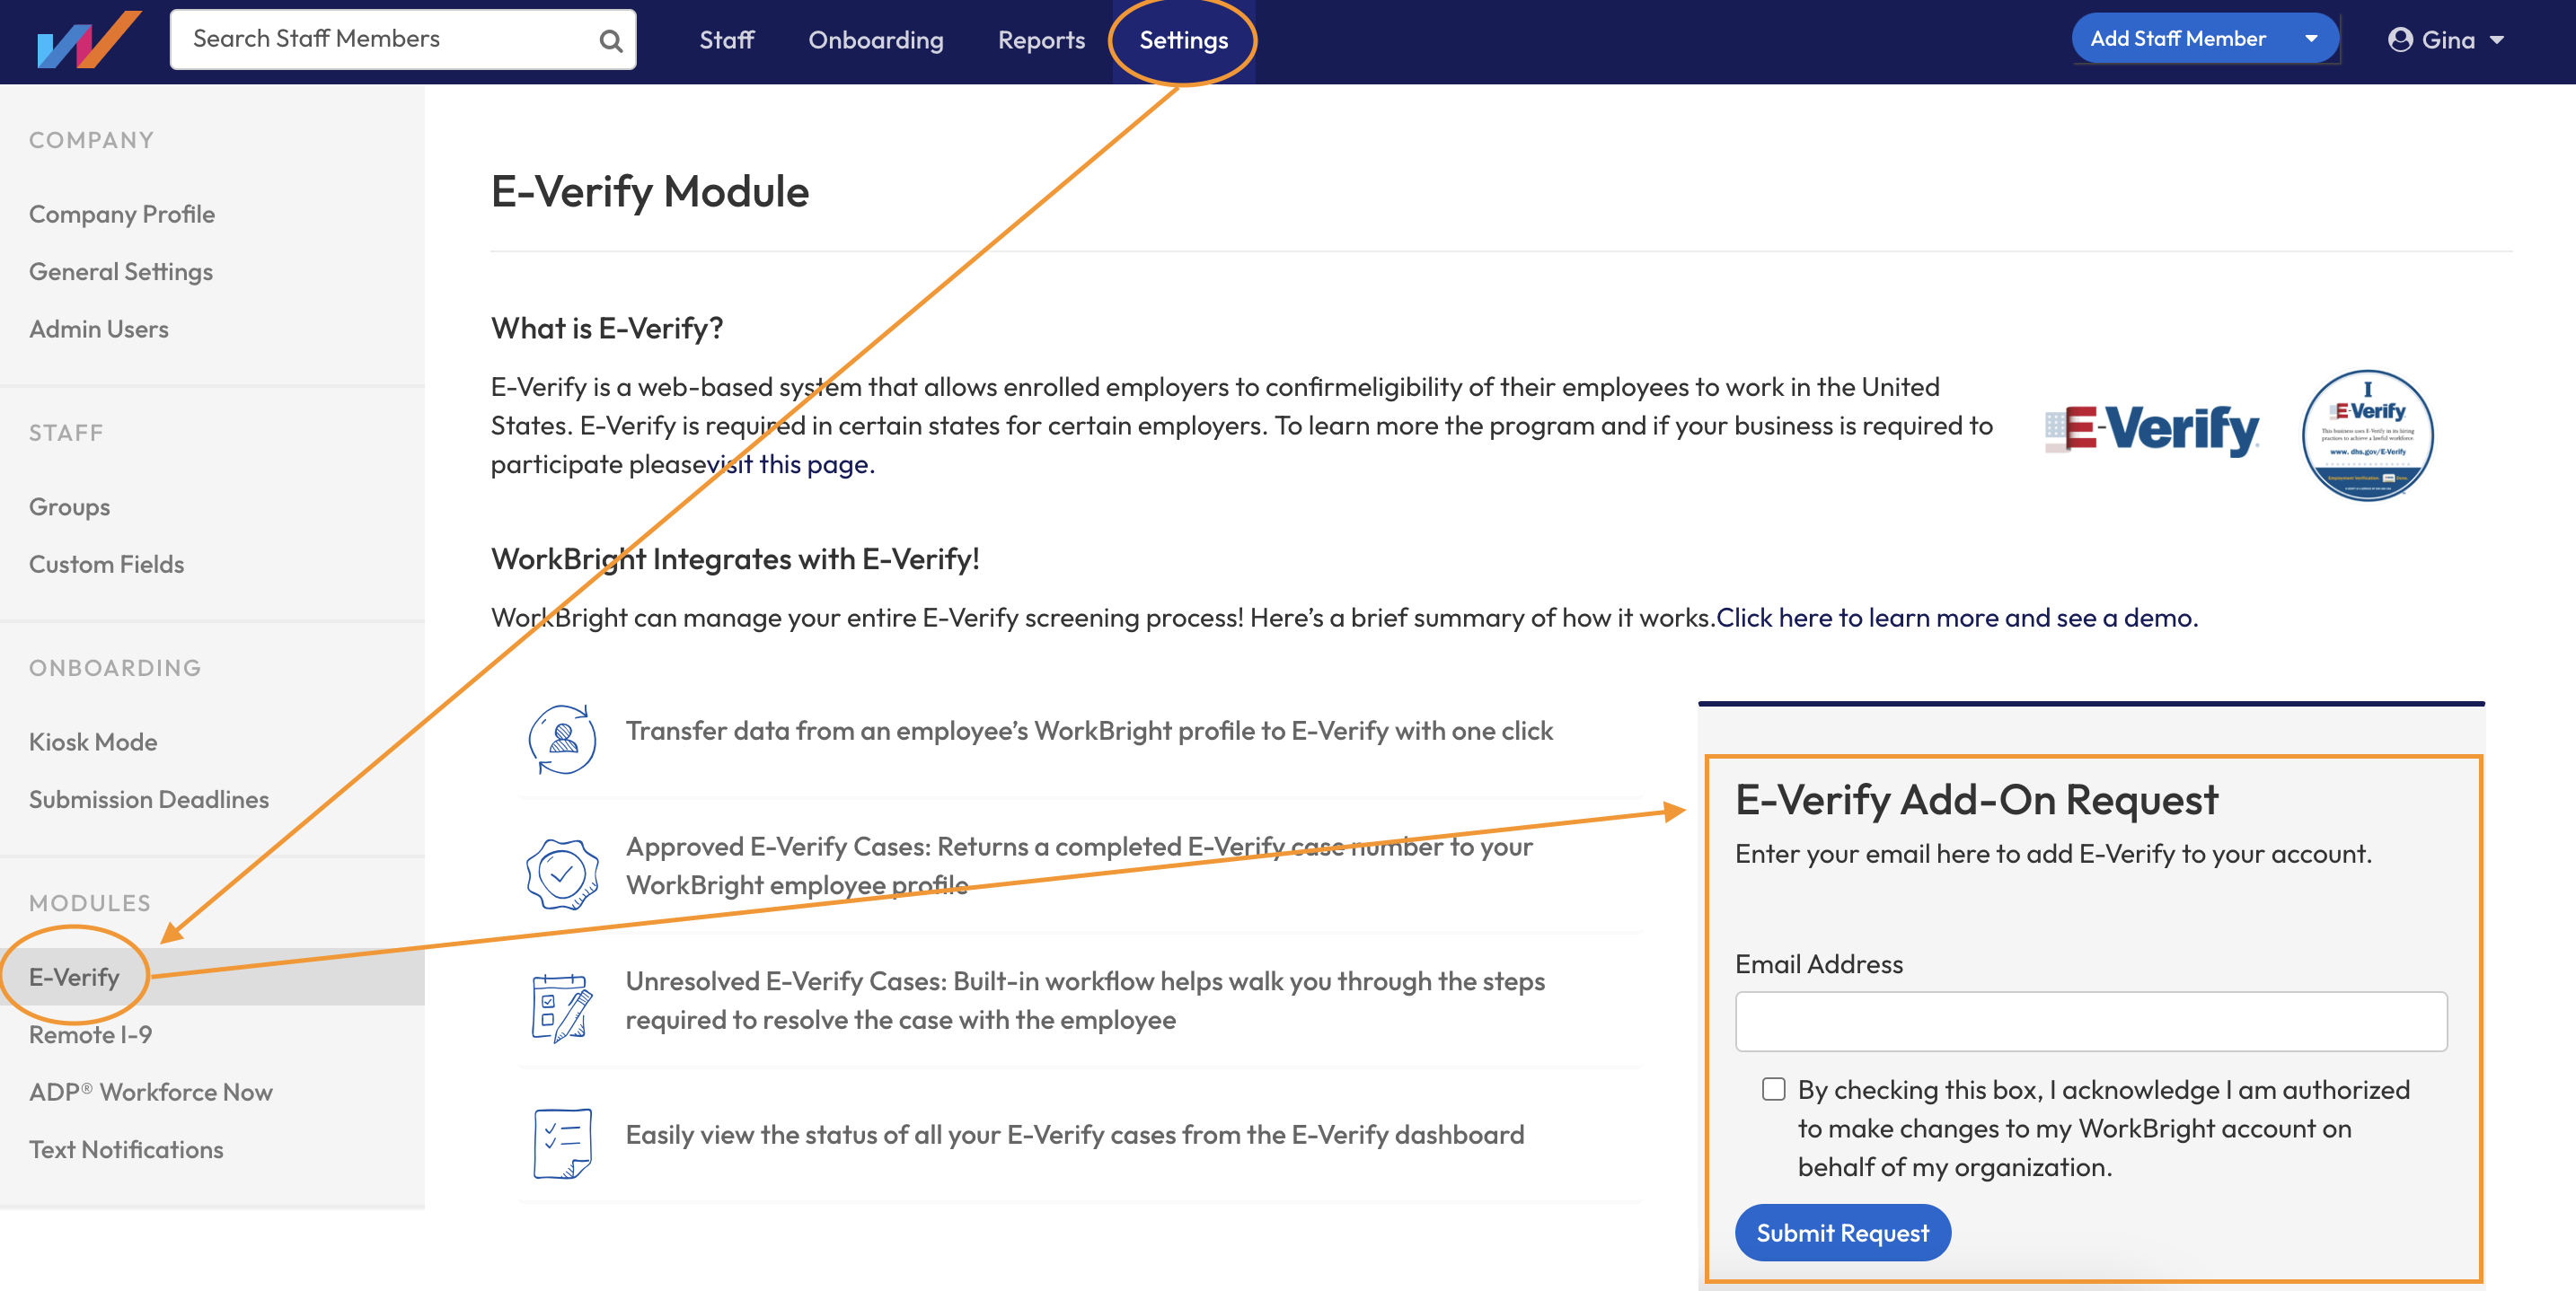2576x1291 pixels.
Task: Click the WorkBright logo icon
Action: (88, 40)
